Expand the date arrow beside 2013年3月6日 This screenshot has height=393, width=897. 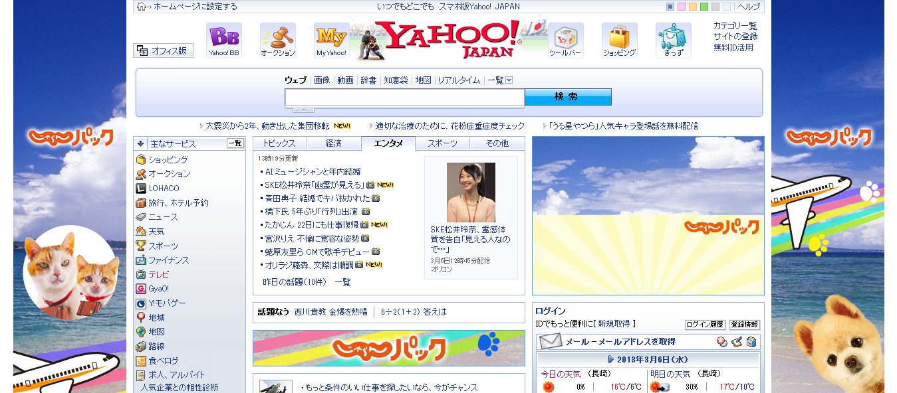[611, 359]
